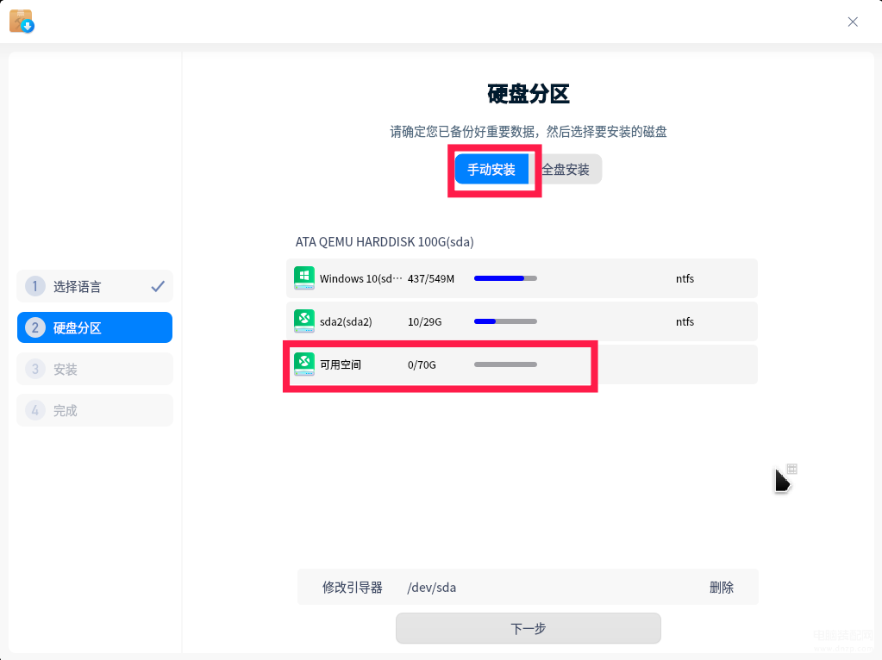The width and height of the screenshot is (882, 660).
Task: Select the 0/70G free space row
Action: [522, 364]
